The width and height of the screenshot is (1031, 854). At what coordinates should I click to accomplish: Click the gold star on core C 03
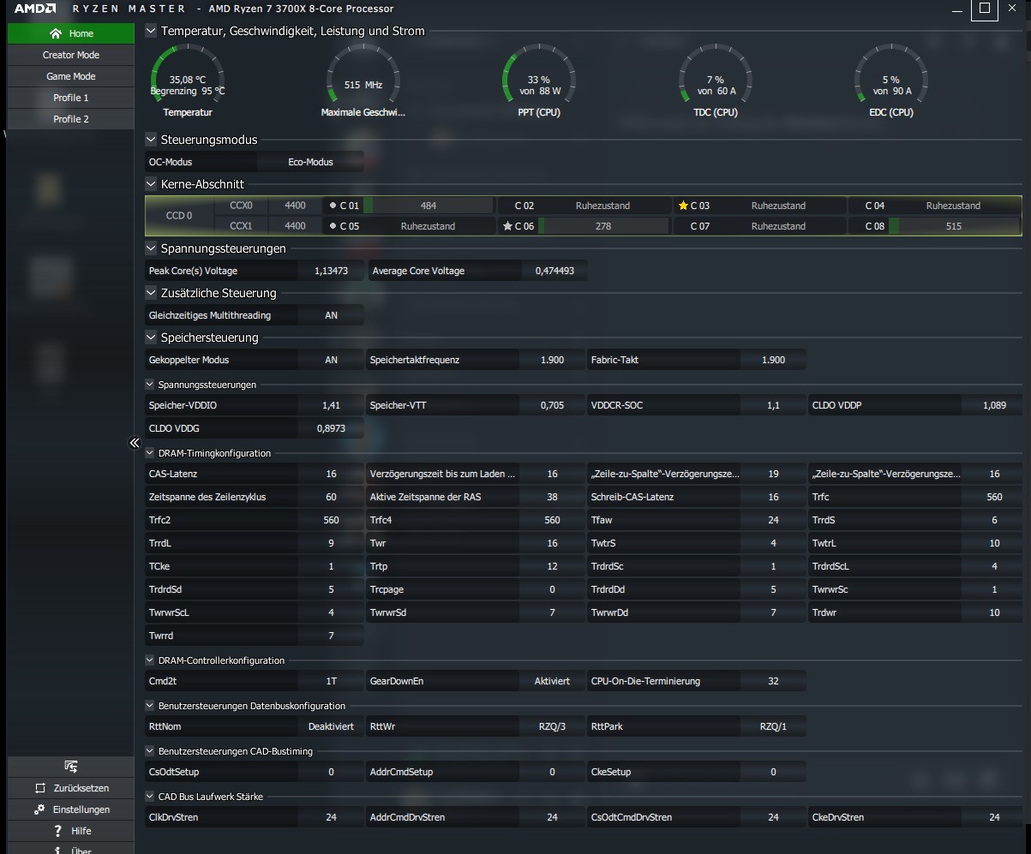pos(683,206)
